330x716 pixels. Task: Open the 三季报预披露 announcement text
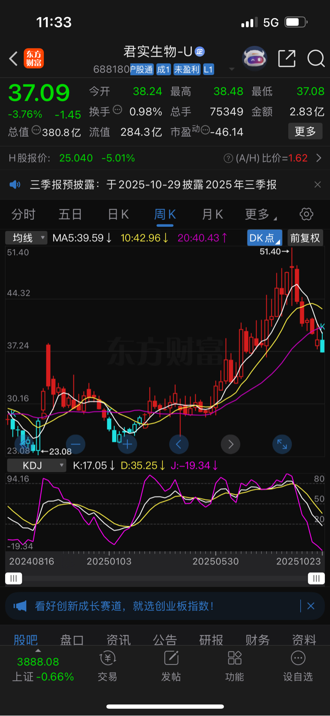(153, 185)
